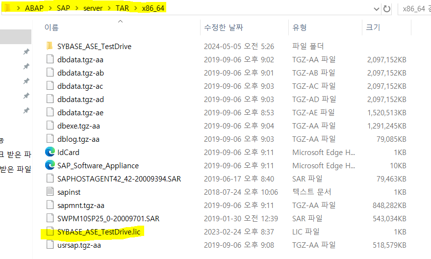
Task: Select the file name dbexe.tgz-aa
Action: [x=78, y=126]
